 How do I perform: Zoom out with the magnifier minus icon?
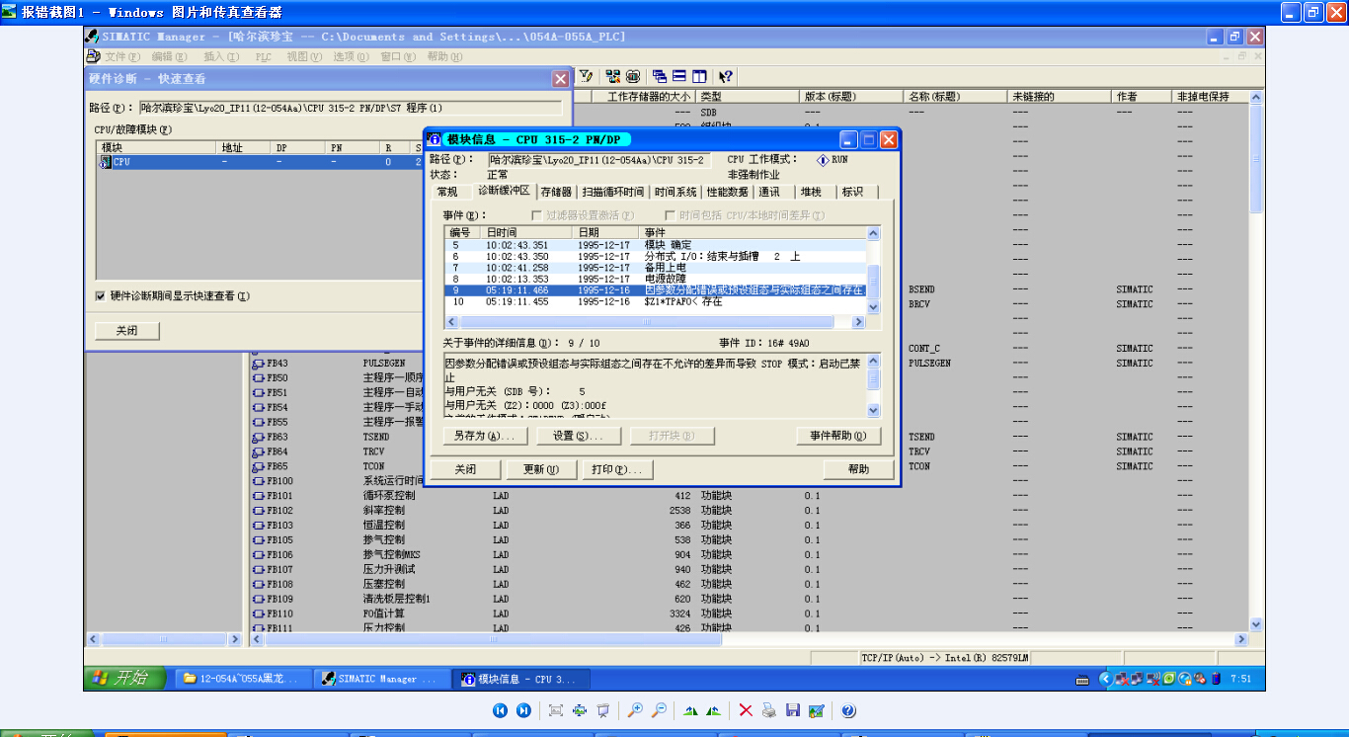coord(659,710)
